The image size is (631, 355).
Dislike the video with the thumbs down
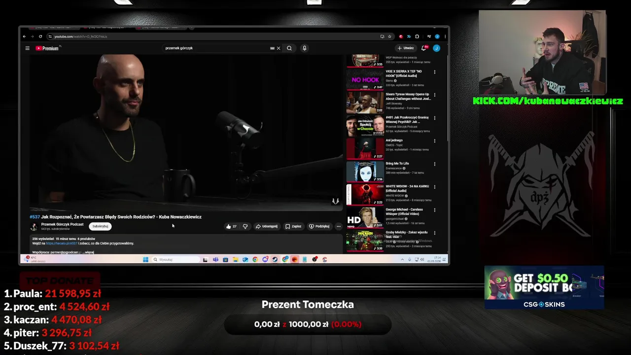(245, 226)
